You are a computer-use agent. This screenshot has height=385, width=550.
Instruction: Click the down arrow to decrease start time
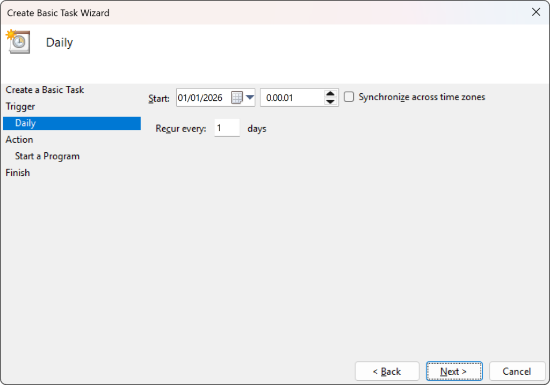[x=330, y=101]
